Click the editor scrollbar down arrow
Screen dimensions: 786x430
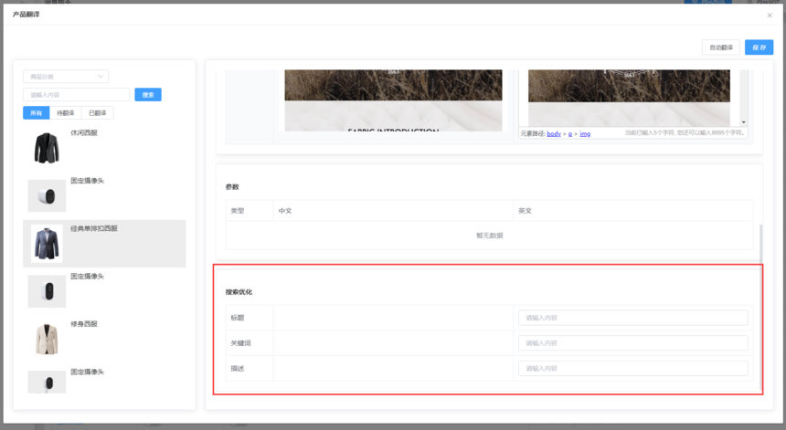[x=744, y=122]
